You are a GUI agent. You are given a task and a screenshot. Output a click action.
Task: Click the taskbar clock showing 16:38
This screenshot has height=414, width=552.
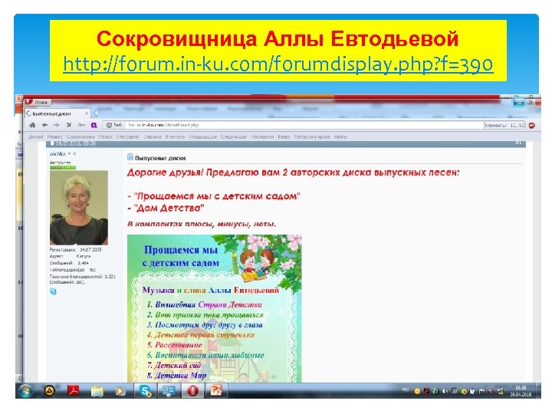click(521, 391)
